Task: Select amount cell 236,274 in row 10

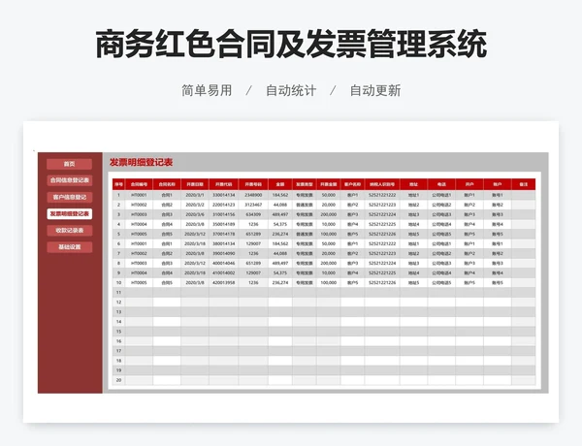Action: [x=280, y=282]
